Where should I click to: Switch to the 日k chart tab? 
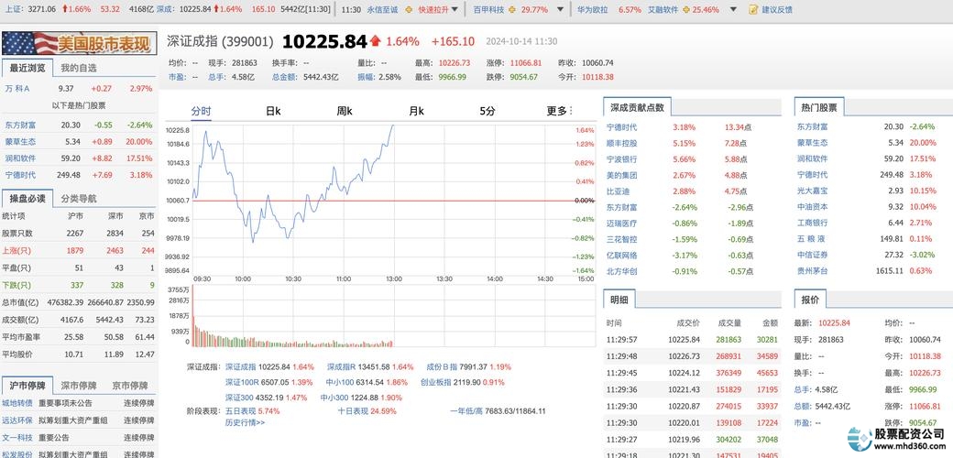click(x=273, y=111)
